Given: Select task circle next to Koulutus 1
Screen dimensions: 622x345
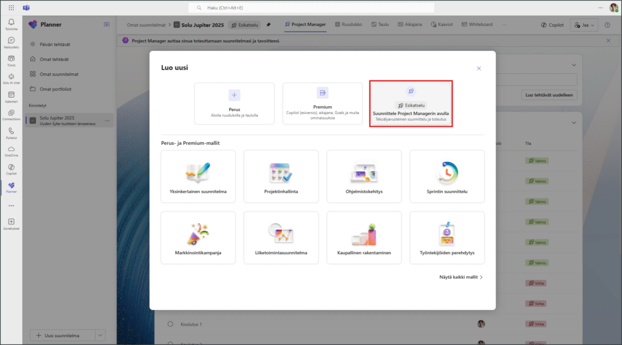Looking at the screenshot, I should point(171,324).
